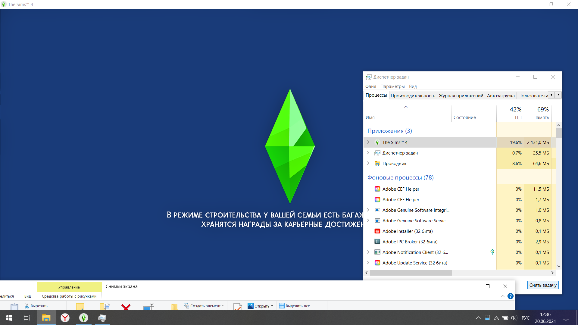Open the Создать элемент dropdown

(204, 306)
